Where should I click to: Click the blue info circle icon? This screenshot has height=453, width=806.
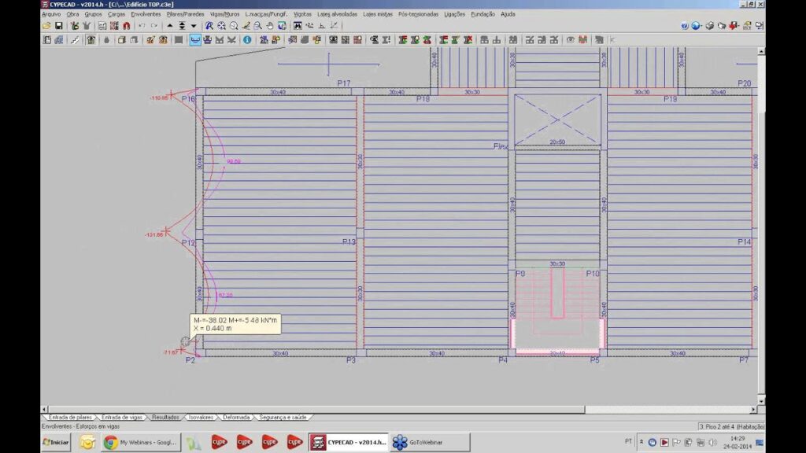point(247,39)
